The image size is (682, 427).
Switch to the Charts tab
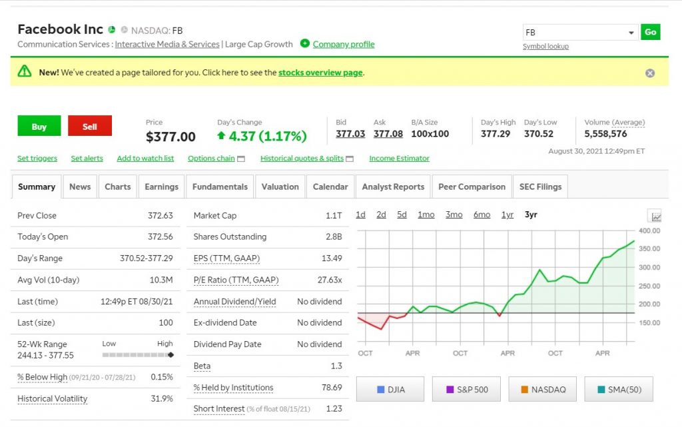(117, 187)
